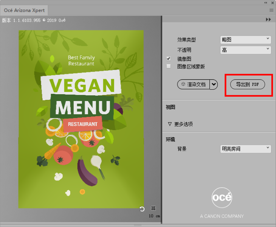Image resolution: width=276 pixels, height=227 pixels.
Task: Open the panel hamburger menu
Action: point(271,10)
